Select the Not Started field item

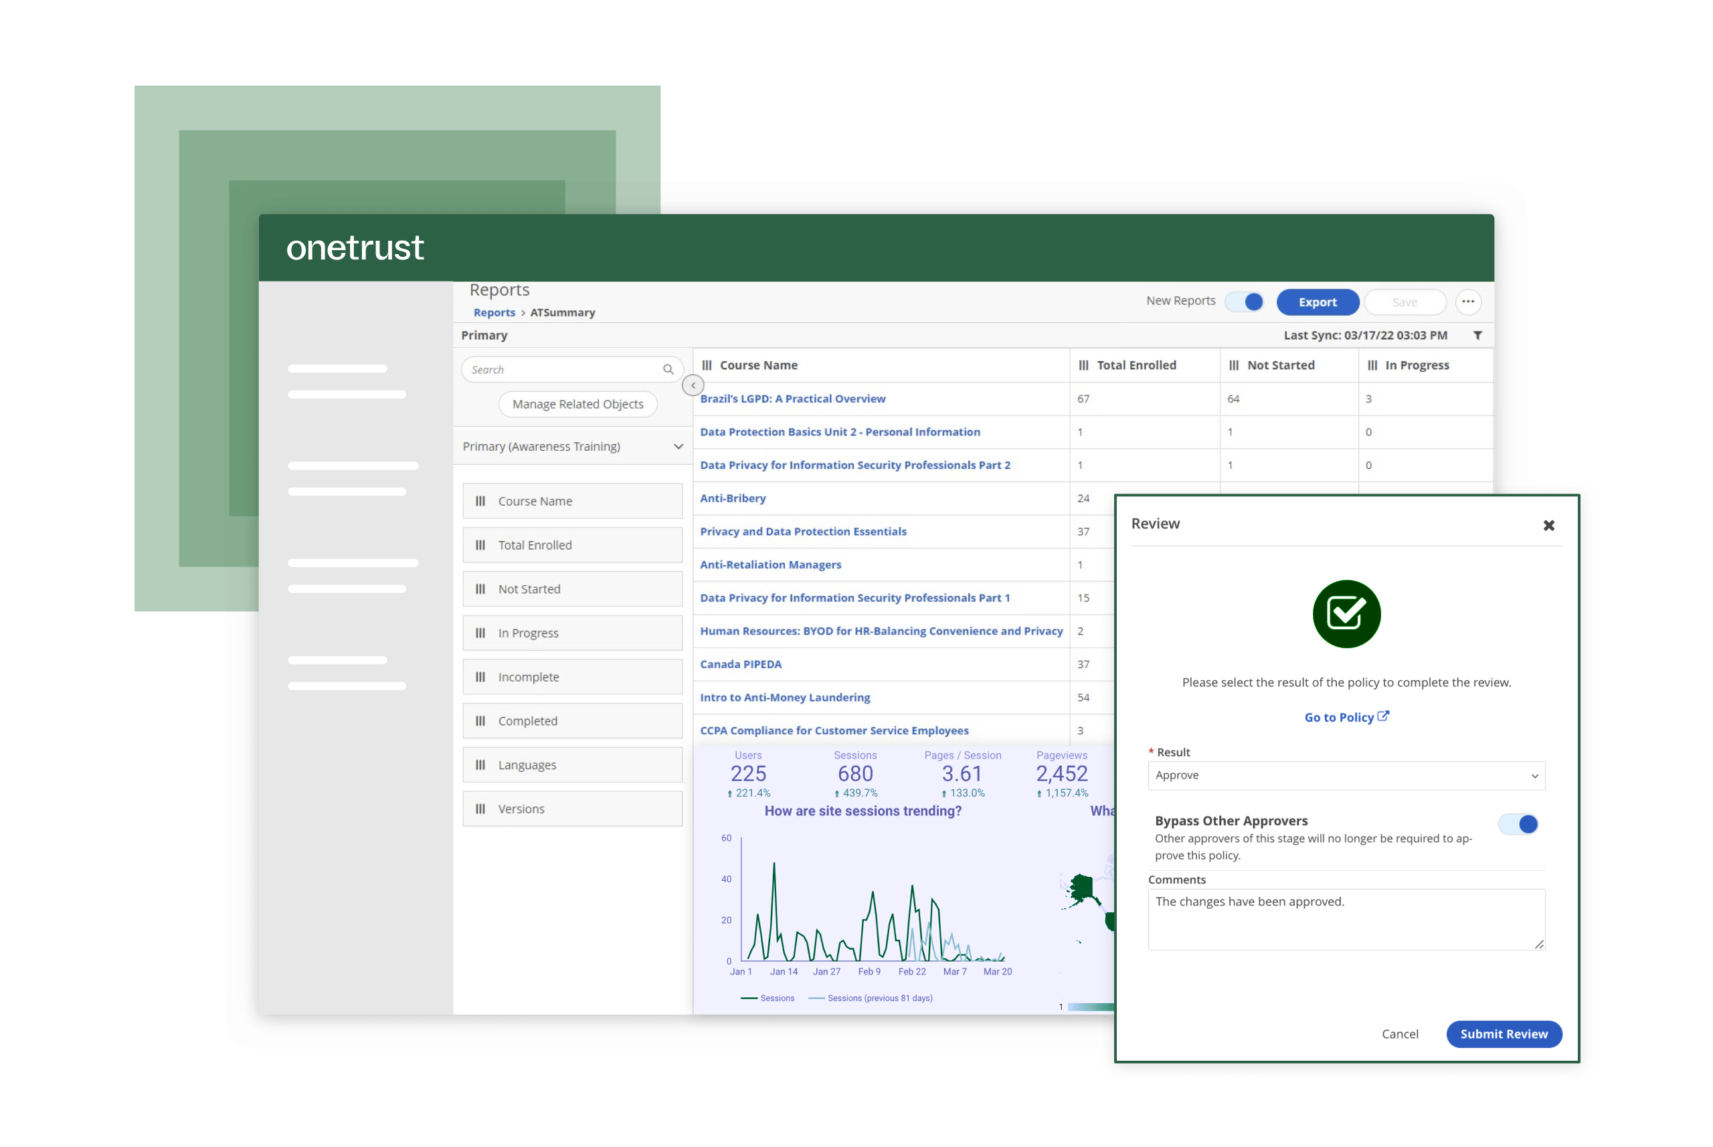pyautogui.click(x=572, y=589)
